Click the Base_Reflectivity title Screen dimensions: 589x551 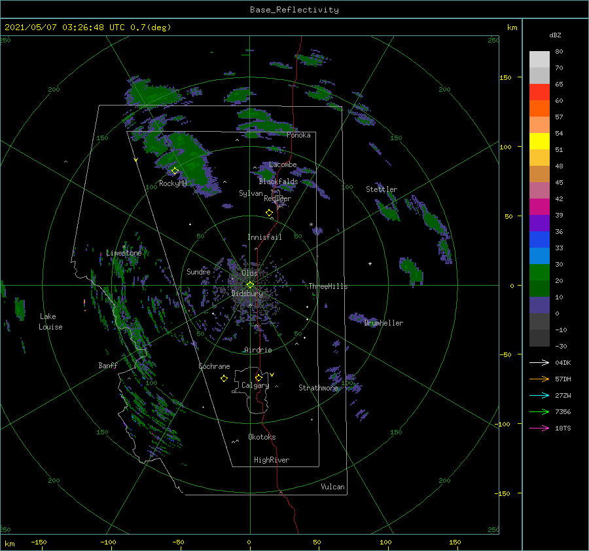[294, 10]
